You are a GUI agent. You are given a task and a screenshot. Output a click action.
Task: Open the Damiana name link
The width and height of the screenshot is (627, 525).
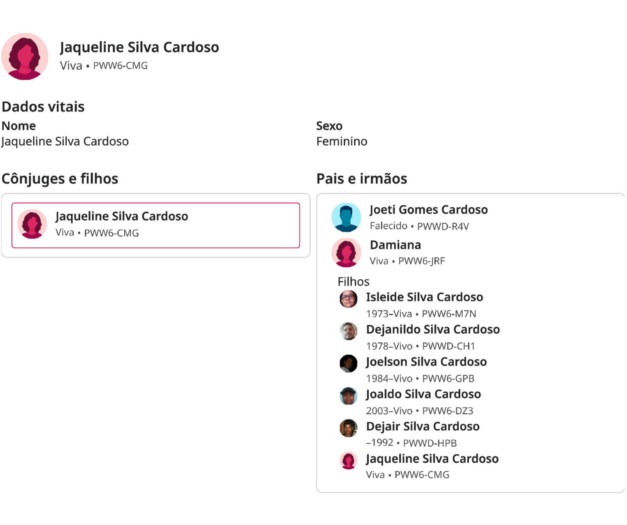pyautogui.click(x=395, y=245)
